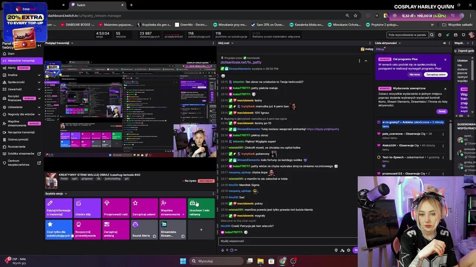The width and height of the screenshot is (476, 267).
Task: Open the Streamlabs Stream extension tile
Action: (x=173, y=230)
